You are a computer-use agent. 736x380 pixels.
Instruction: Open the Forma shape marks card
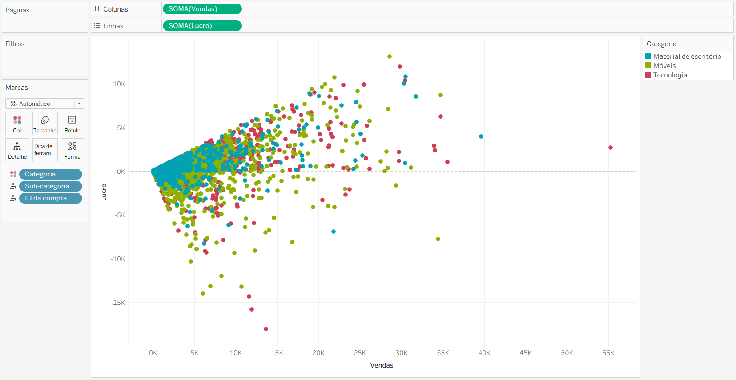[72, 150]
